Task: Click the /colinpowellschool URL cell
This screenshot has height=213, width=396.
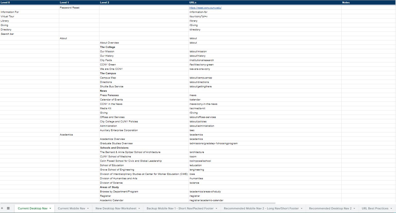Action: (265, 161)
